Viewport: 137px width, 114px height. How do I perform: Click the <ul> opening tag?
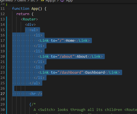click(x=34, y=30)
